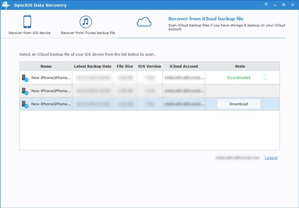Image resolution: width=299 pixels, height=208 pixels.
Task: Click the SynciOS app logo icon
Action: pos(6,5)
